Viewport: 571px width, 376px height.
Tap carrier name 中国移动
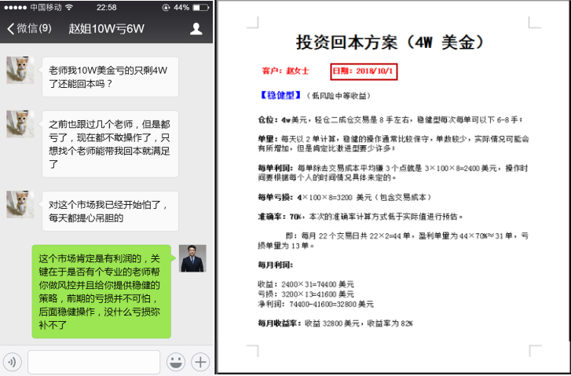coord(46,7)
